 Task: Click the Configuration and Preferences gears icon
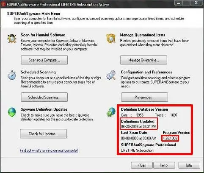111,75
